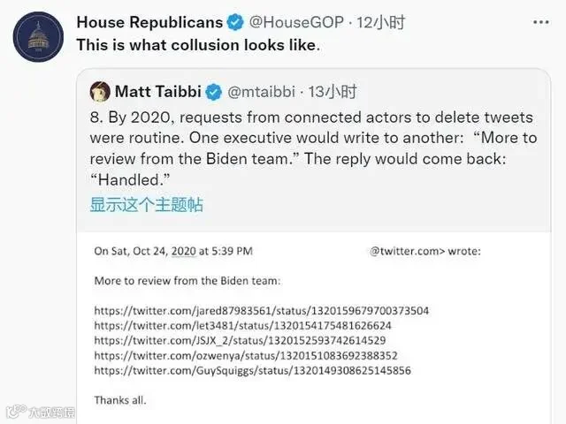Screen dimensions: 566x424
Task: Click the 显示这个主题帖 show thread link
Action: (147, 204)
